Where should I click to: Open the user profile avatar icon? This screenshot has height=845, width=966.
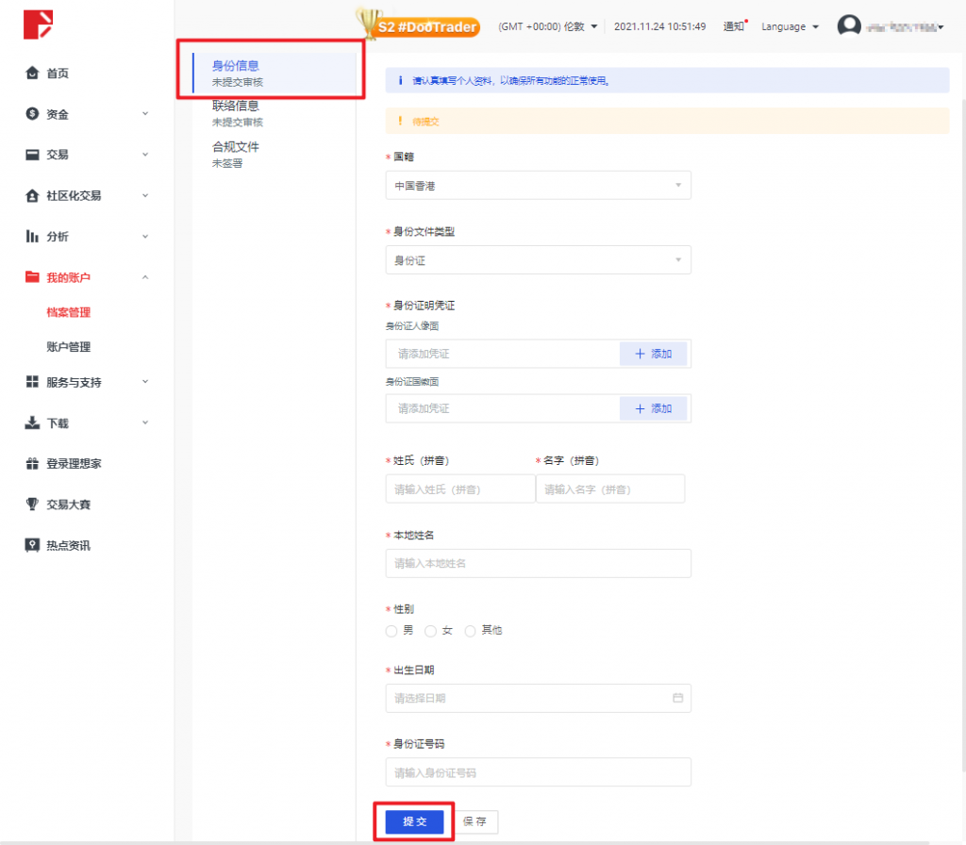(x=849, y=26)
